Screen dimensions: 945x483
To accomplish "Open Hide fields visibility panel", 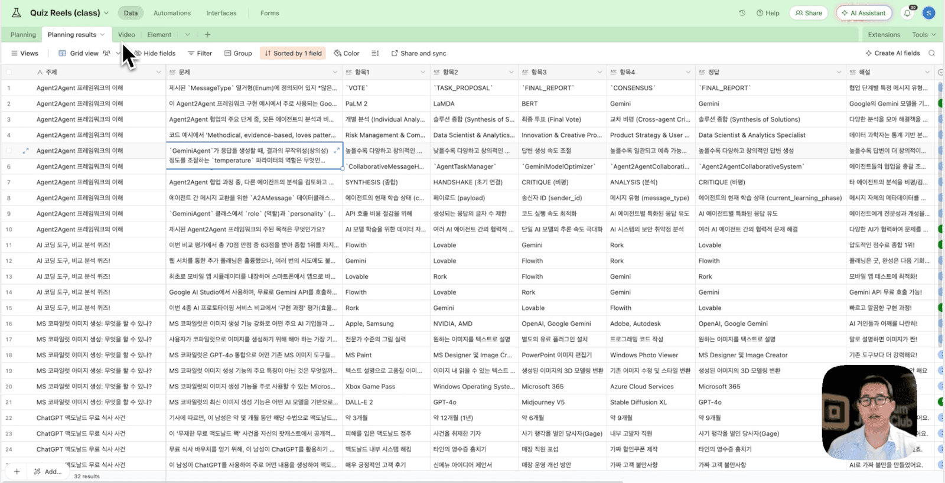I will [155, 53].
